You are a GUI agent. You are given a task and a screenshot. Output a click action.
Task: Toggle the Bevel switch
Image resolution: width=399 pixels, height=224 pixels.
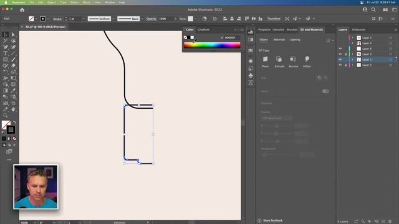point(325,91)
